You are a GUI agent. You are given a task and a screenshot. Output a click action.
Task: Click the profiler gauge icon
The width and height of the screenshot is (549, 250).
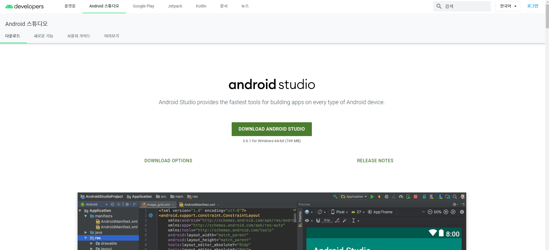pos(401,196)
